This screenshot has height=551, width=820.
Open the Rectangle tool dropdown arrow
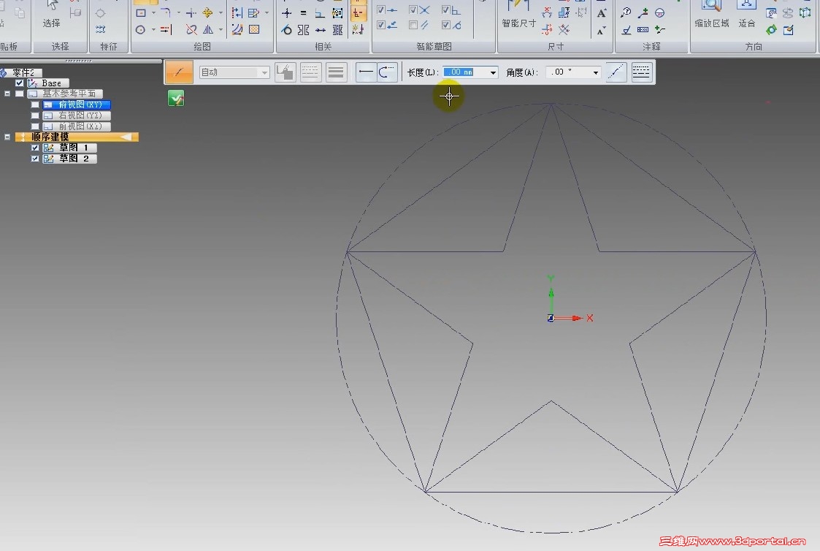point(153,12)
